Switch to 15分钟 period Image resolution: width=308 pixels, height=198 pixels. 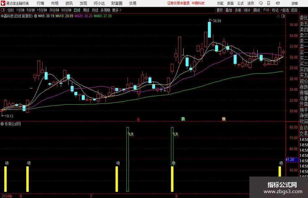[42, 10]
